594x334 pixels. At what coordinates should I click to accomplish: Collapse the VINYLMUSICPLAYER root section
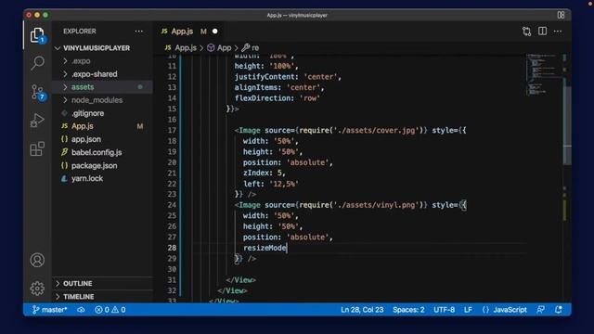click(x=103, y=48)
